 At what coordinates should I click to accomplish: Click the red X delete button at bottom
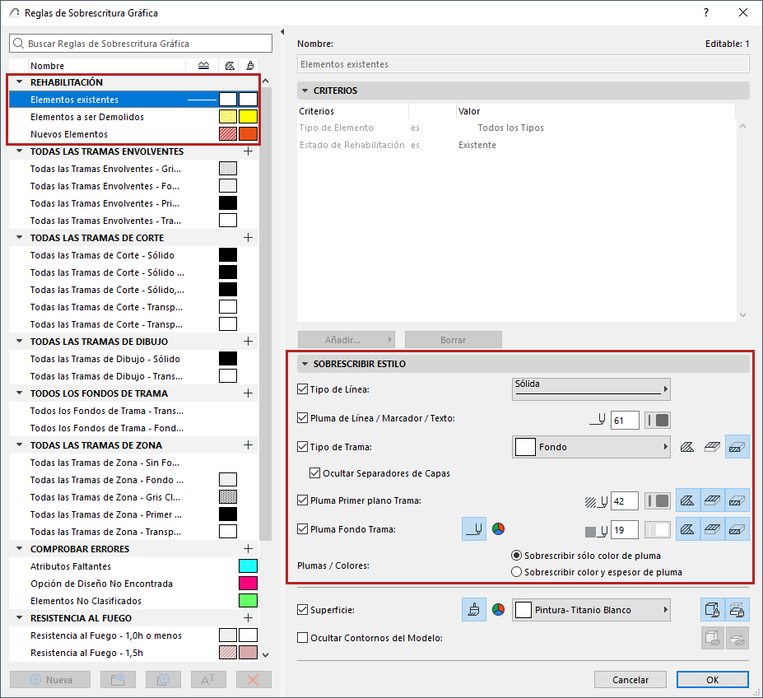tap(254, 680)
